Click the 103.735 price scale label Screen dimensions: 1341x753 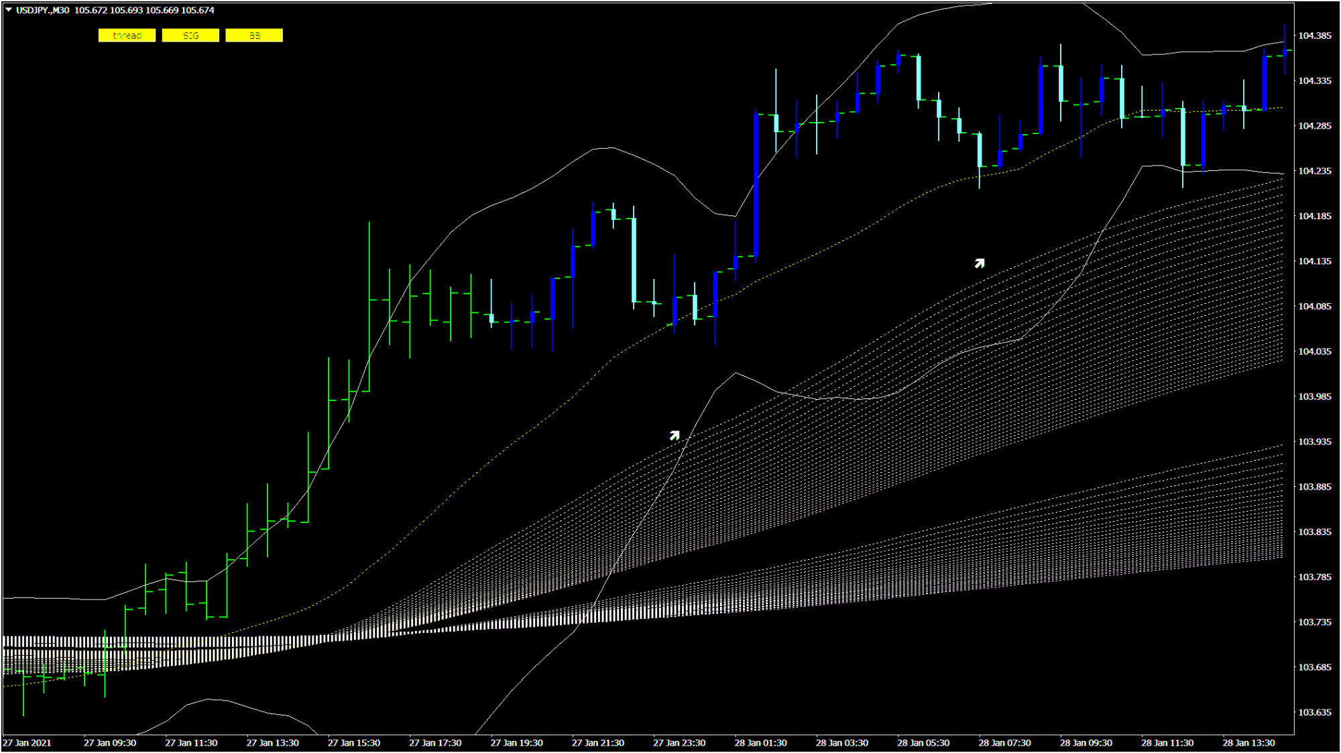pyautogui.click(x=1315, y=622)
